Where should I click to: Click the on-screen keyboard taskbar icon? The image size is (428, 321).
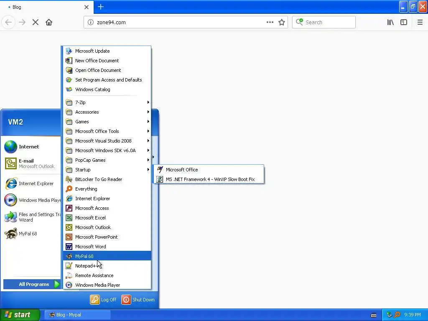374,315
